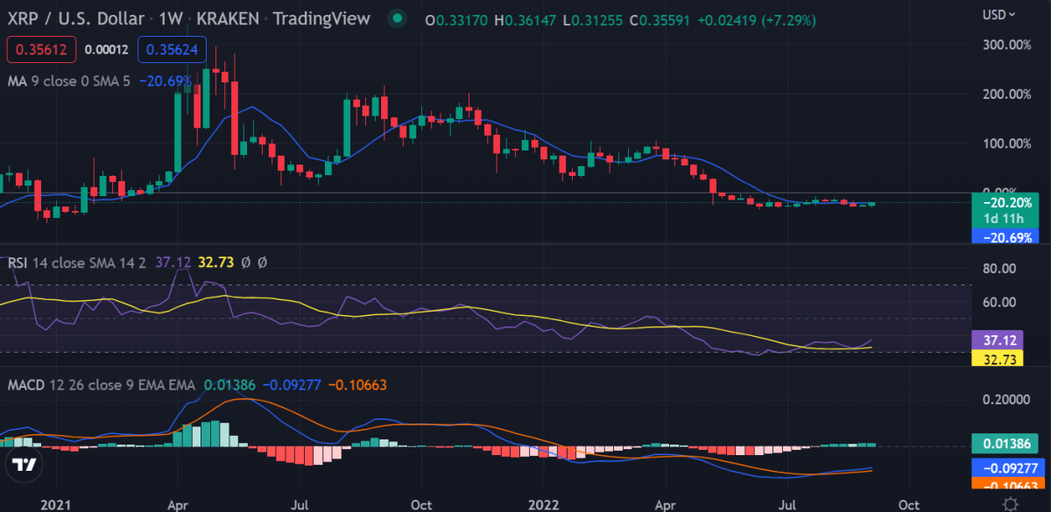Click the 2021 time axis label
Screen dimensions: 1051x512
(x=56, y=504)
